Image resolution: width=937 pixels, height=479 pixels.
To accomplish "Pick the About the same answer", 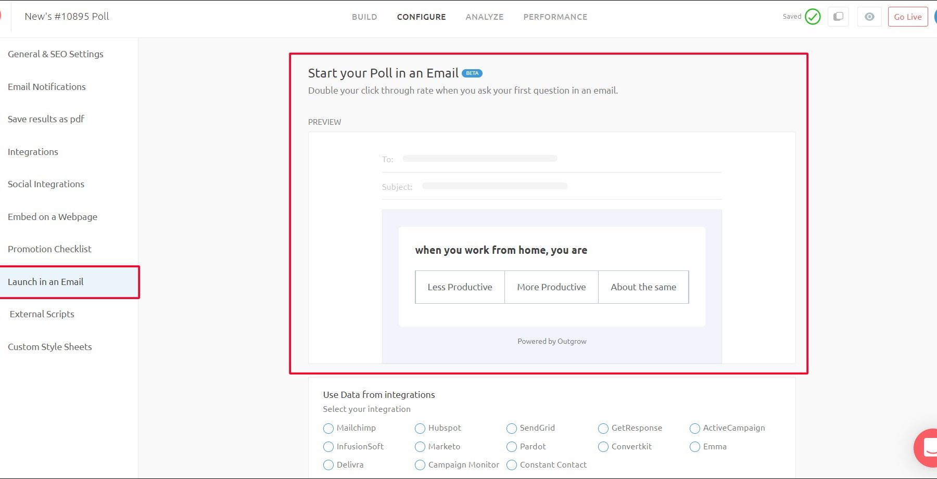I will (x=643, y=287).
